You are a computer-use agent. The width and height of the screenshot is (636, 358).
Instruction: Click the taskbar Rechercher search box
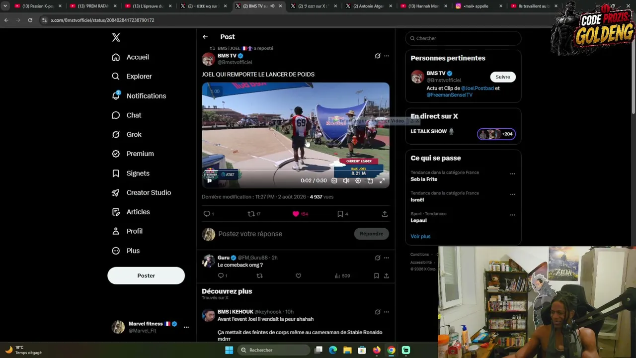click(x=273, y=350)
